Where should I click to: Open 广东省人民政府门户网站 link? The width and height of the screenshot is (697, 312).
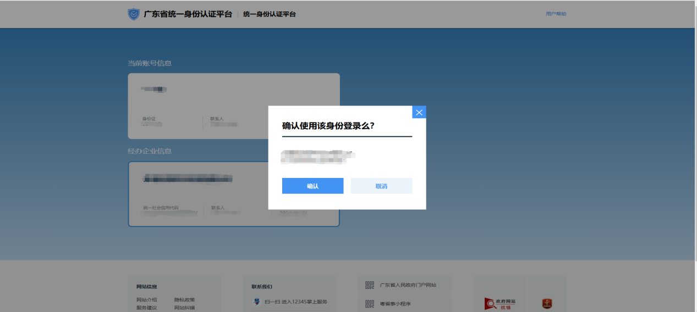coord(408,285)
